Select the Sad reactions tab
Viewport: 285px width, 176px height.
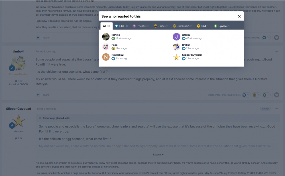(203, 26)
